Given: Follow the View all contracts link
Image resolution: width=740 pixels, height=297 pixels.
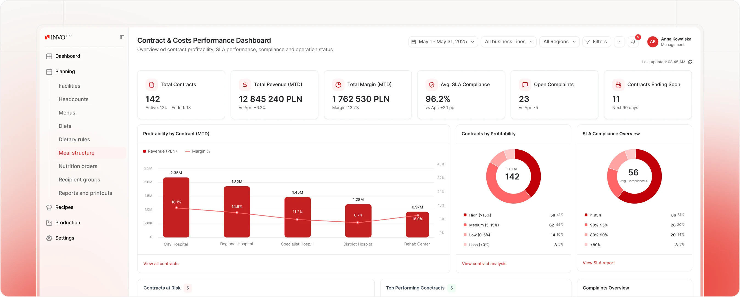Looking at the screenshot, I should pyautogui.click(x=161, y=264).
